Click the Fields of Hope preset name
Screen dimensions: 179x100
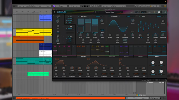[x=109, y=12]
